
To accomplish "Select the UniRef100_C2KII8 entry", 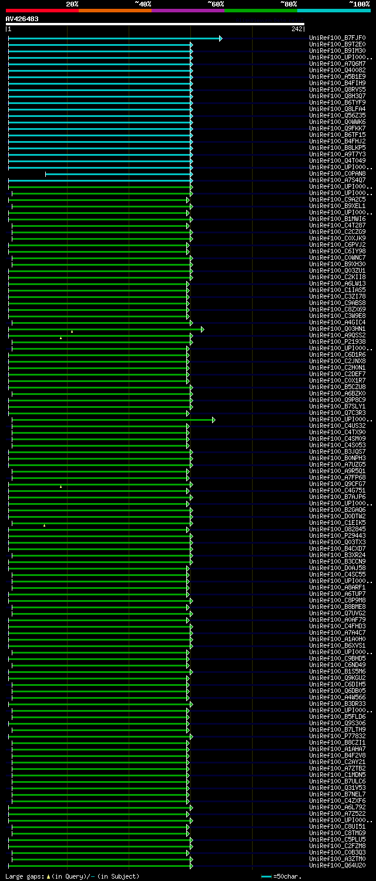I will pyautogui.click(x=337, y=277).
